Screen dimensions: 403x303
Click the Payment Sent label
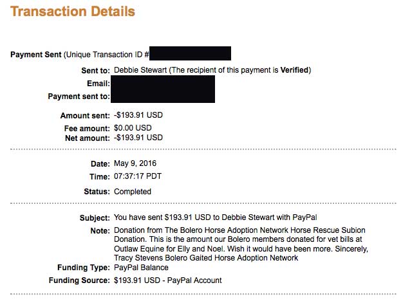pyautogui.click(x=35, y=55)
